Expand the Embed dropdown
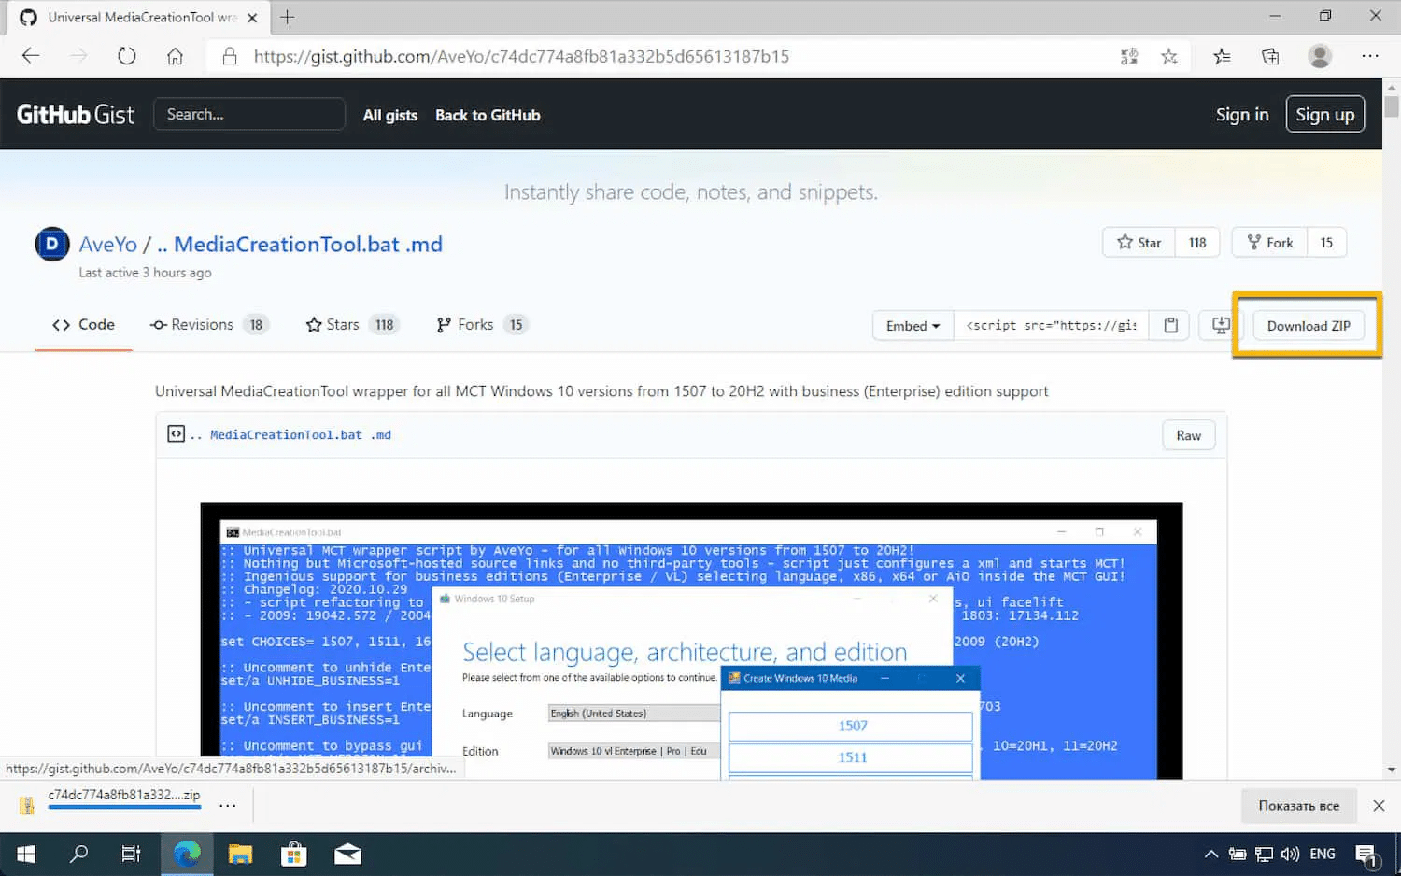1401x876 pixels. pyautogui.click(x=913, y=325)
